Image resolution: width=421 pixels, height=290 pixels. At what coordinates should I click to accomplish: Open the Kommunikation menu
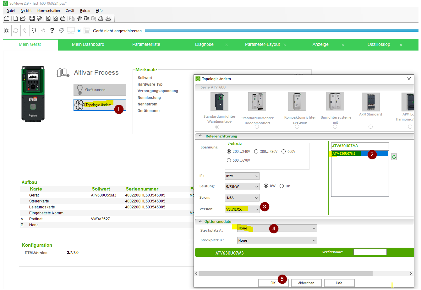(x=49, y=11)
